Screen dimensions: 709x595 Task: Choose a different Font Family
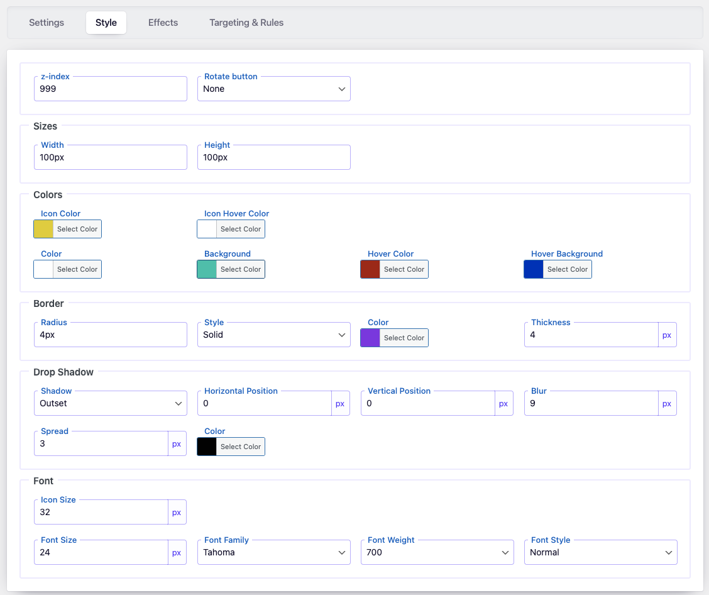click(x=273, y=553)
